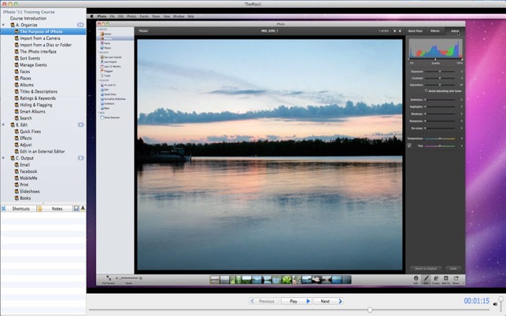Switch to the Quick Fixes tab

point(415,31)
